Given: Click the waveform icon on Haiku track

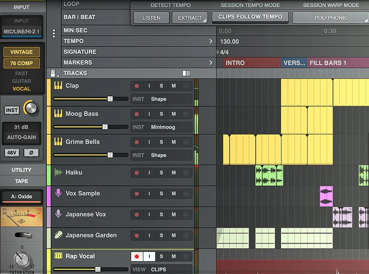Looking at the screenshot, I should (58, 173).
